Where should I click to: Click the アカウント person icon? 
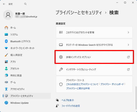pos(6,69)
